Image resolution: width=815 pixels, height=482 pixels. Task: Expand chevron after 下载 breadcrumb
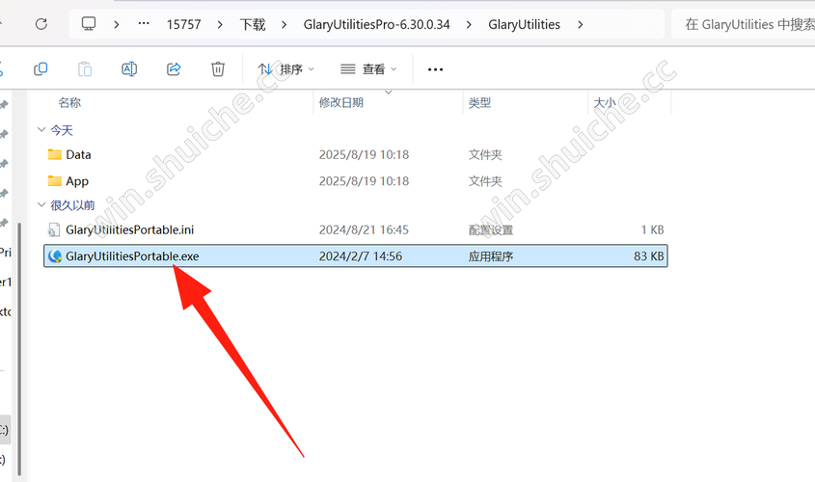tap(284, 24)
